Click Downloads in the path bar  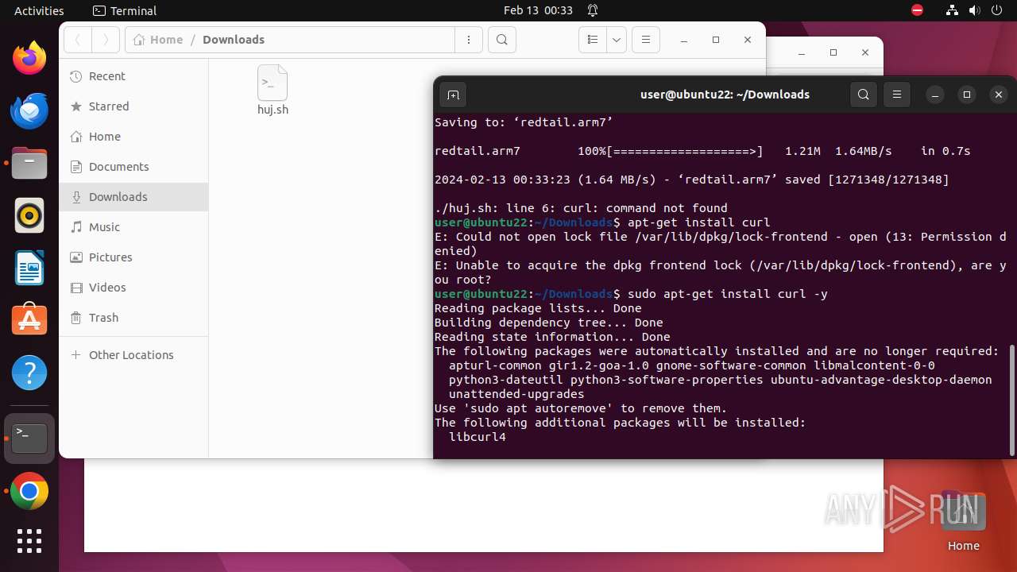click(x=234, y=40)
